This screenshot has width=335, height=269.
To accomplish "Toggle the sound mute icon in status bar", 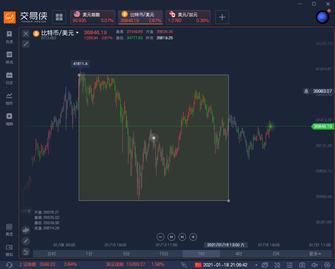I will tap(315, 265).
